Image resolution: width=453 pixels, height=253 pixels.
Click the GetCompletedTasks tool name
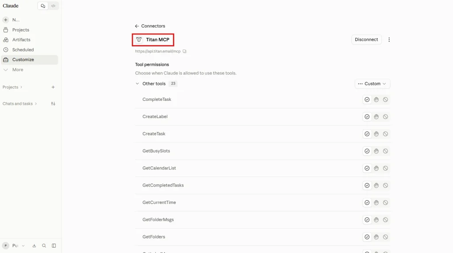point(163,185)
